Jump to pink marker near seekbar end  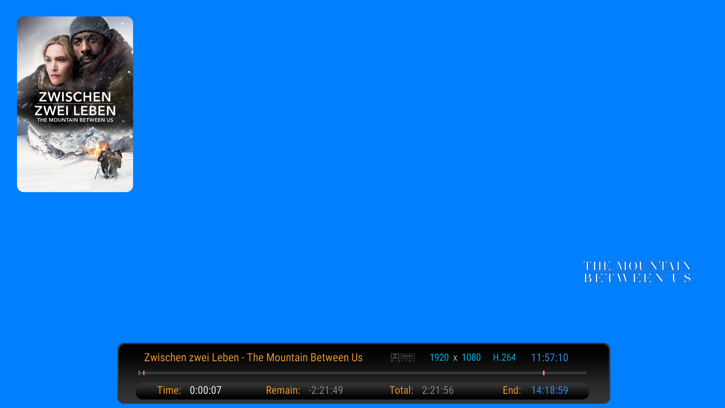pos(543,373)
